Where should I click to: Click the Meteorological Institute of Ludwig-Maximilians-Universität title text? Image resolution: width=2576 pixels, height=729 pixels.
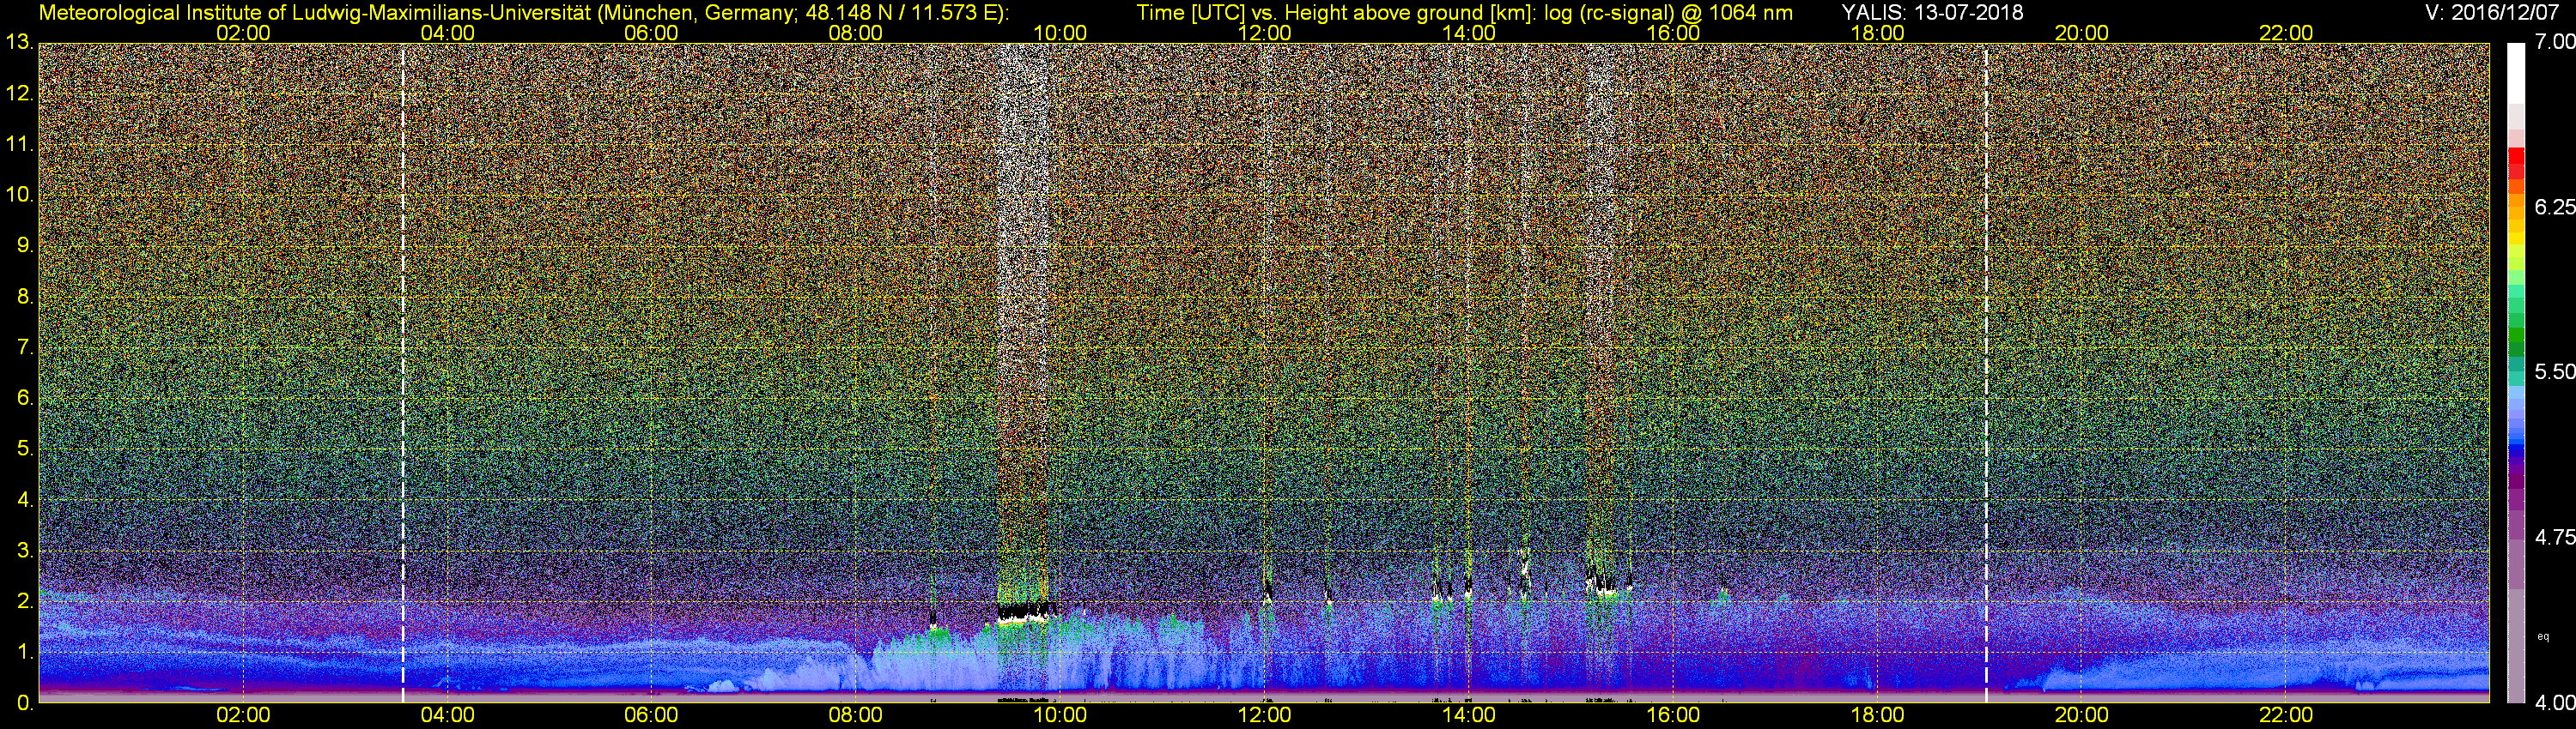click(524, 12)
